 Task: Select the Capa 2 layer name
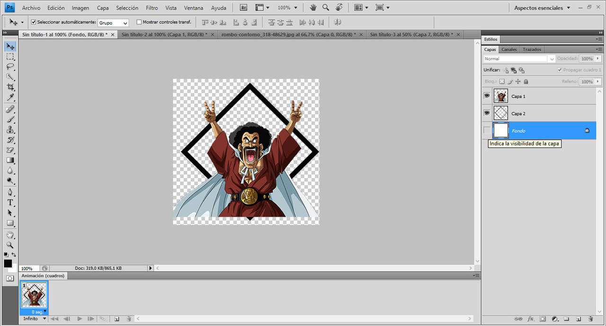(x=518, y=113)
